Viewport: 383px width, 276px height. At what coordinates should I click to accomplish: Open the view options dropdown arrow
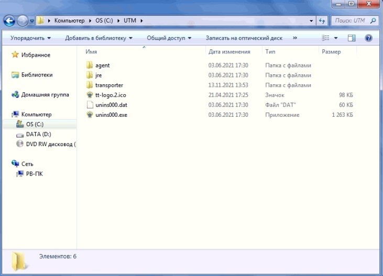pos(336,38)
